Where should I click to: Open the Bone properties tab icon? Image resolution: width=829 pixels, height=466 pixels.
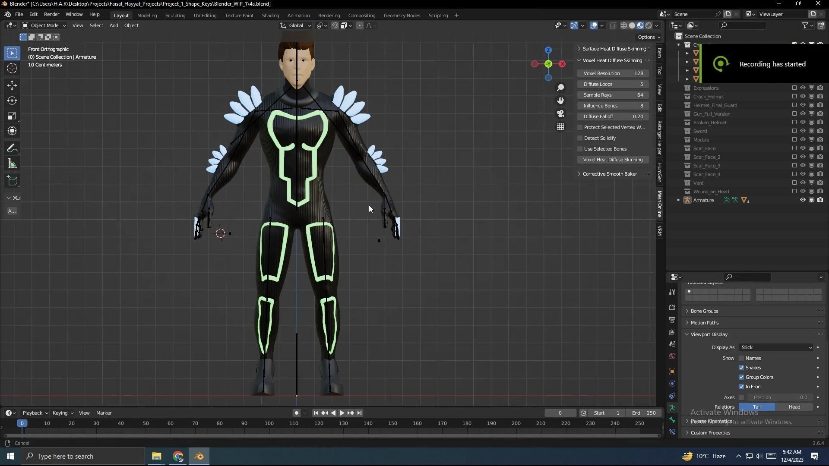pyautogui.click(x=672, y=420)
